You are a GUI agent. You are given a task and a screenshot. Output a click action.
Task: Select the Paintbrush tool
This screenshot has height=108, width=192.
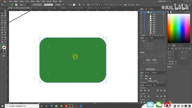coord(5,20)
